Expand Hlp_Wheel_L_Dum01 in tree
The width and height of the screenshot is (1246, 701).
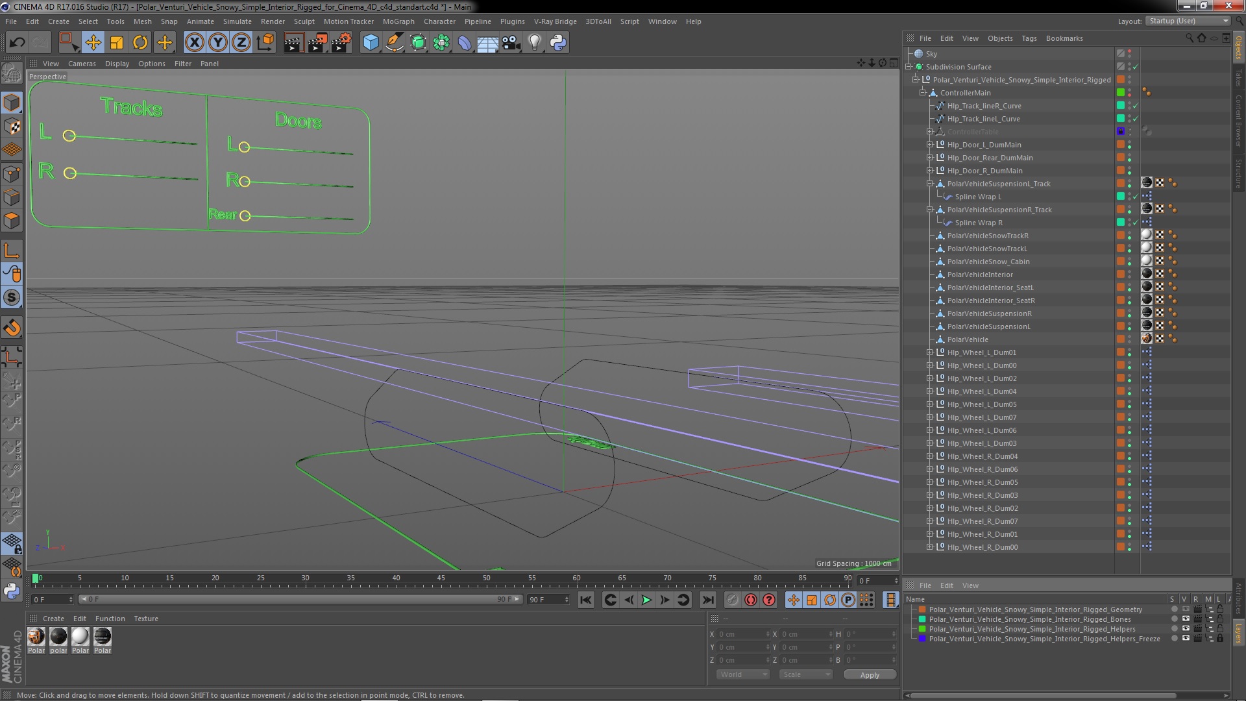pyautogui.click(x=929, y=352)
